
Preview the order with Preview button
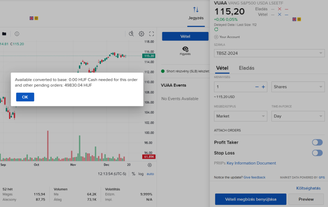[306, 199]
